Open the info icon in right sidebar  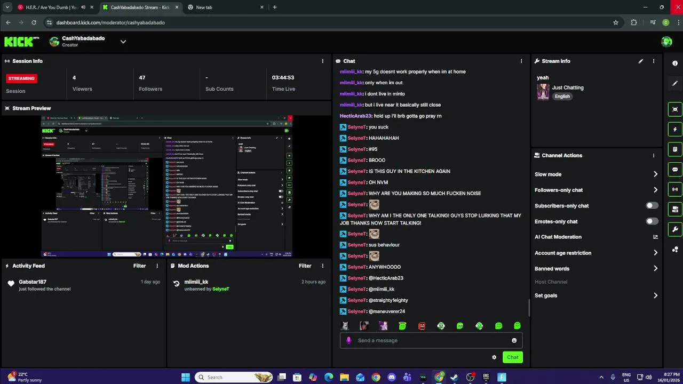(x=675, y=63)
